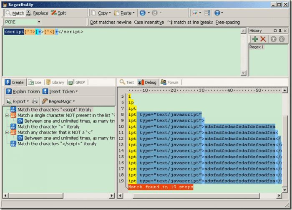This screenshot has width=292, height=210.
Task: Open the help question mark icon
Action: point(216,13)
